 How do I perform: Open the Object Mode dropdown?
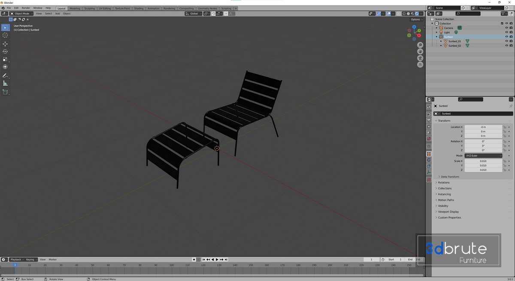coord(21,14)
